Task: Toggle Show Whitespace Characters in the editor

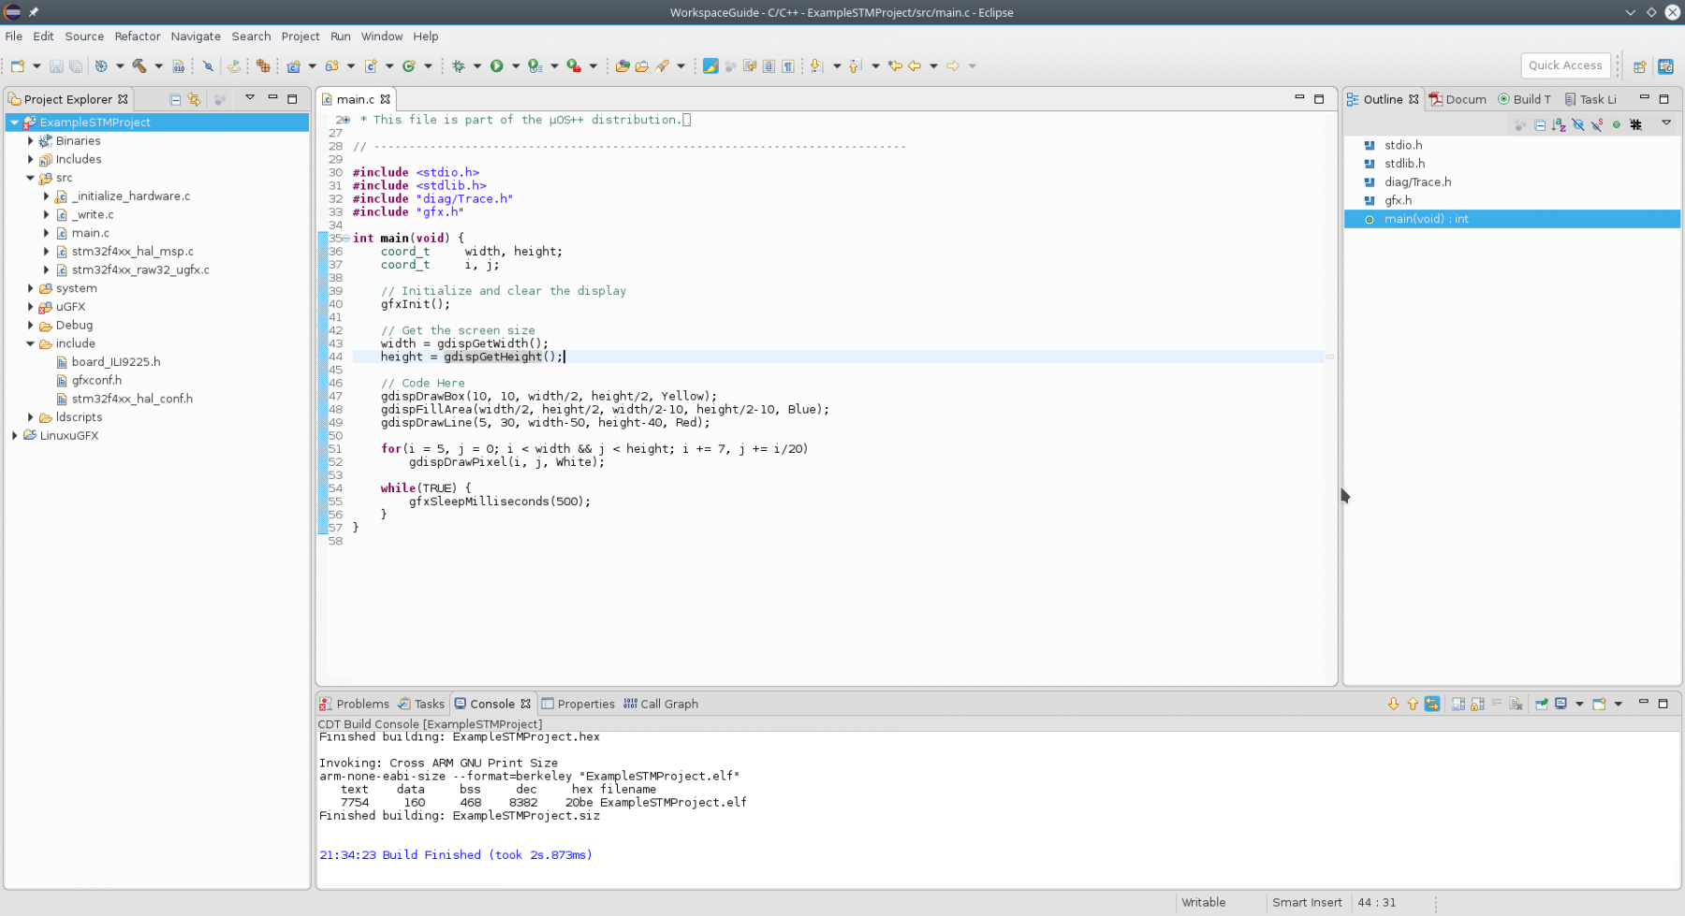Action: 788,65
